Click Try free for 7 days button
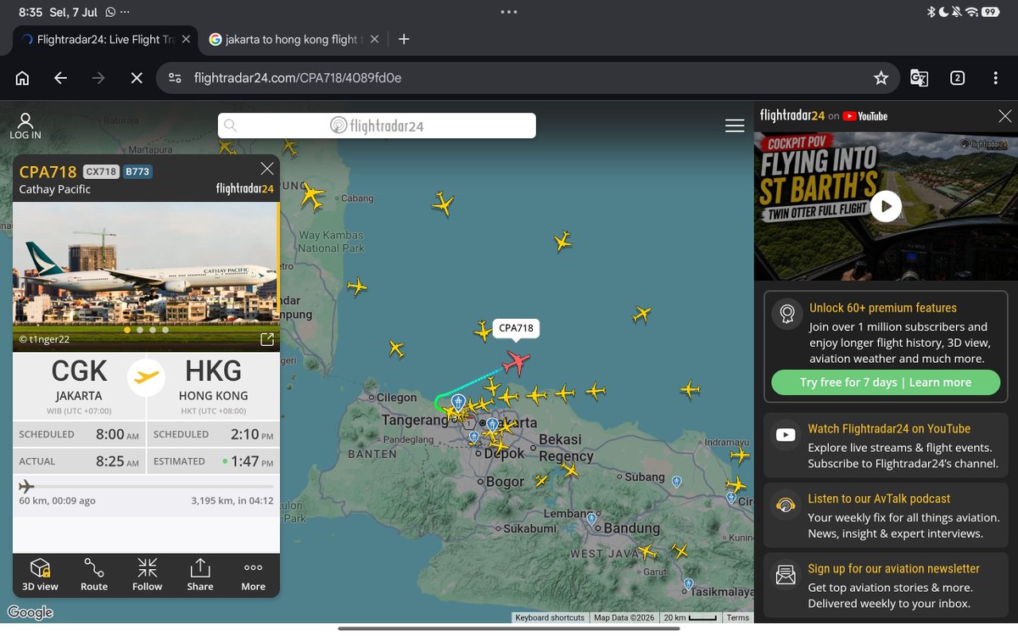 (x=886, y=382)
